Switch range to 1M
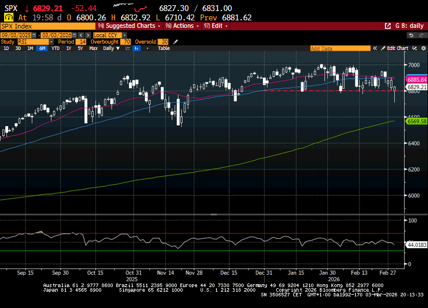428x308 pixels. pos(30,48)
